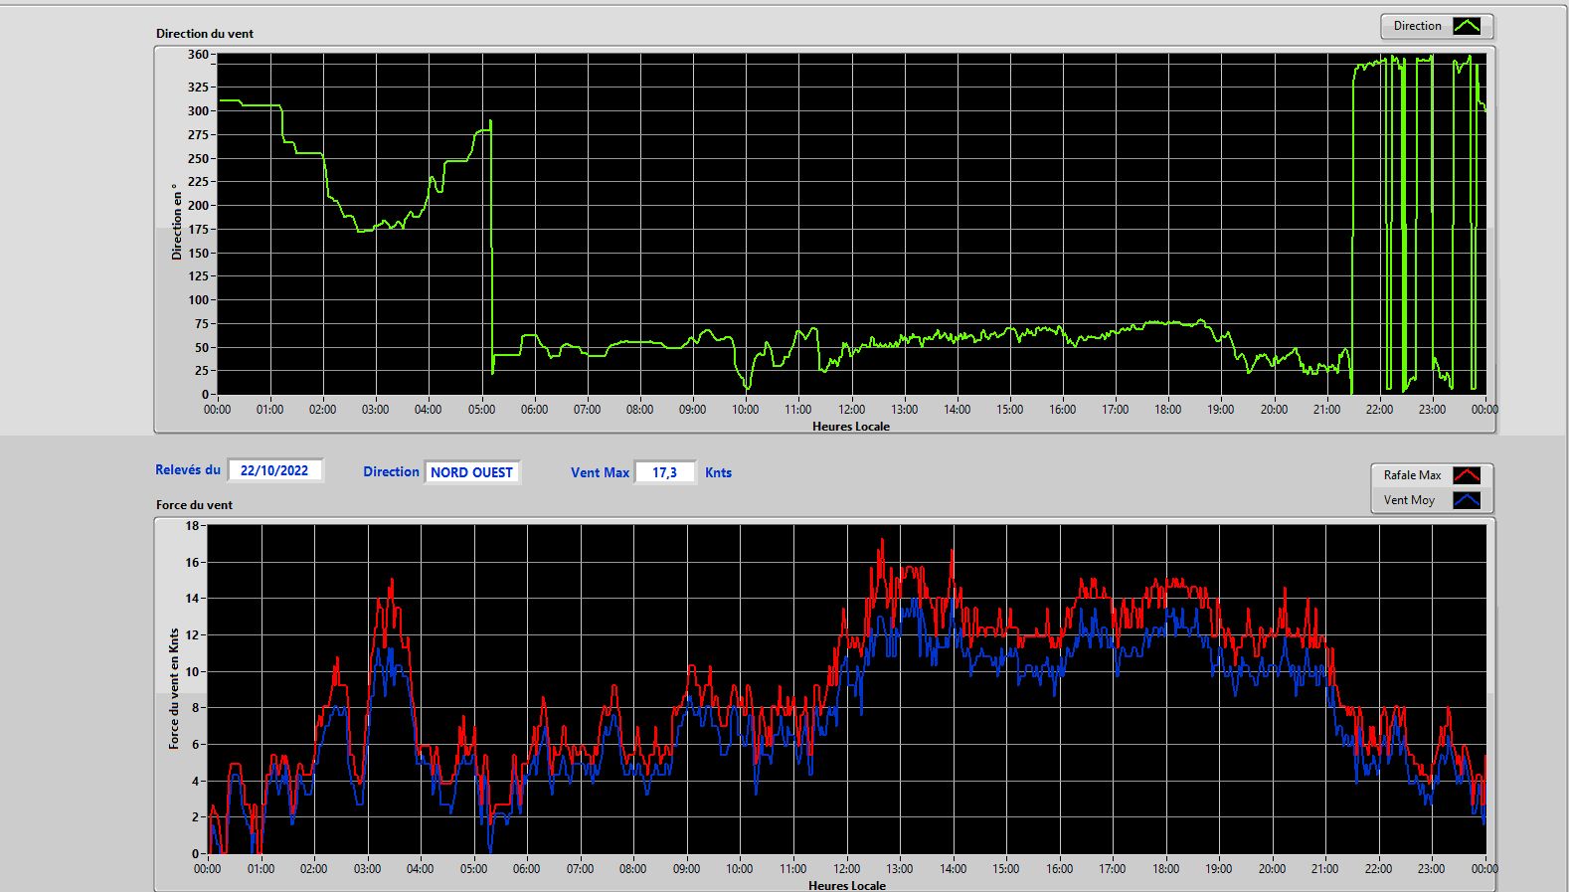Click the "Vent Moy" legend label

click(x=1409, y=500)
